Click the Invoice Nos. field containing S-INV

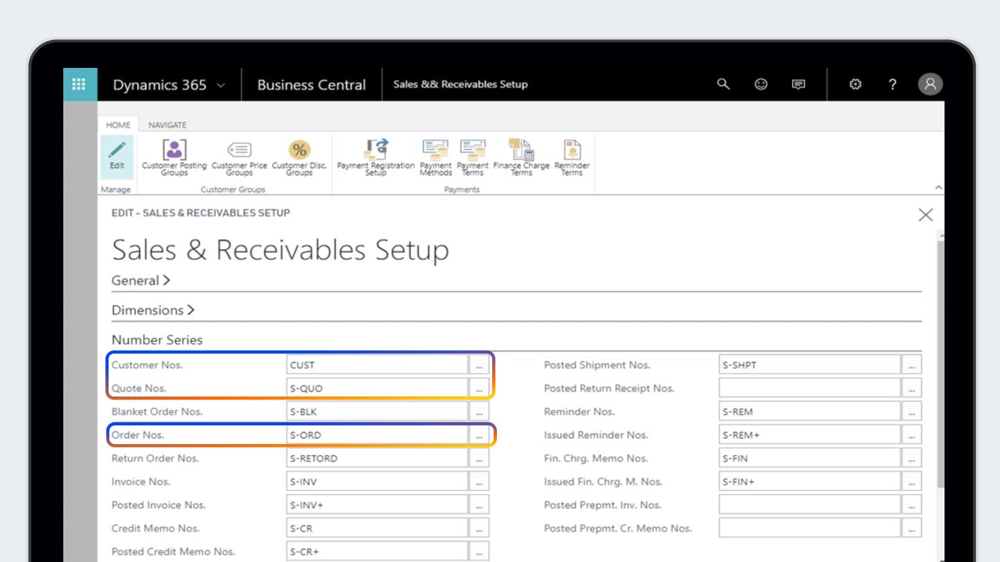tap(377, 482)
